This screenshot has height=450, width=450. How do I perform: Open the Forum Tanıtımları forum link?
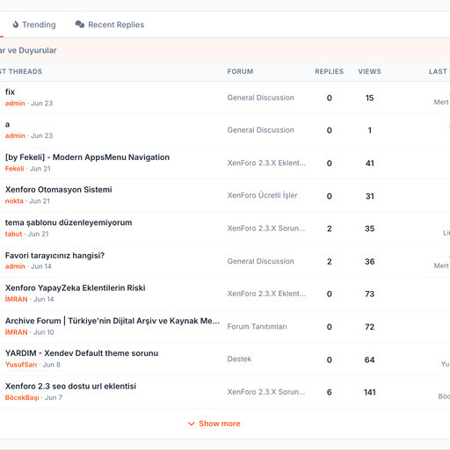pos(258,327)
